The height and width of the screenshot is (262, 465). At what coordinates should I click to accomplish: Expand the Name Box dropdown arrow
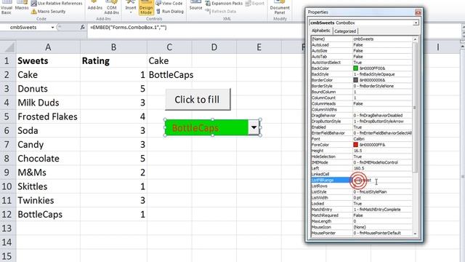[52, 28]
